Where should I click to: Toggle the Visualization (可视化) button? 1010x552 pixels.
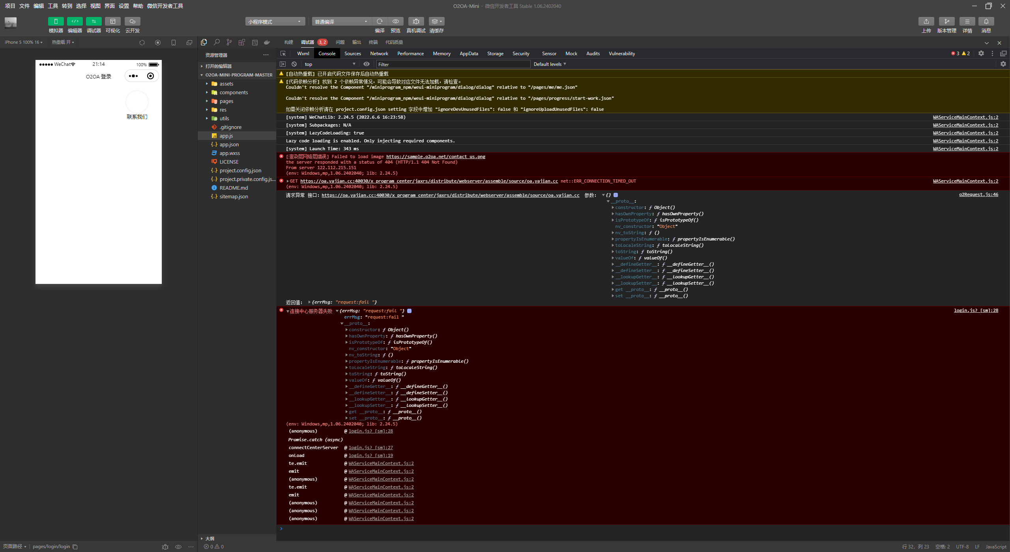[x=113, y=21]
